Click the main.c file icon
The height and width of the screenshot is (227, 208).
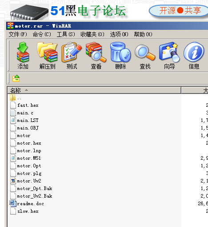pos(13,113)
